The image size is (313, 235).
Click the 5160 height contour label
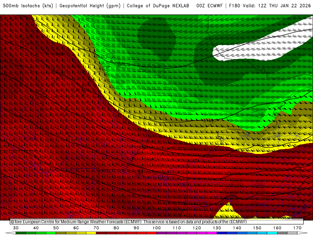pyautogui.click(x=209, y=121)
